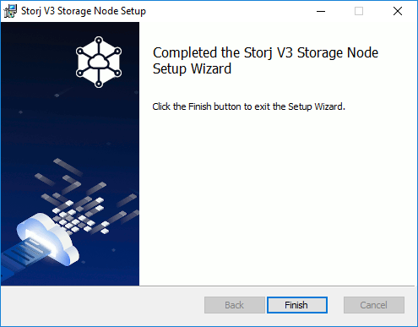Click the greyed-out Back button
The width and height of the screenshot is (418, 327).
(235, 305)
